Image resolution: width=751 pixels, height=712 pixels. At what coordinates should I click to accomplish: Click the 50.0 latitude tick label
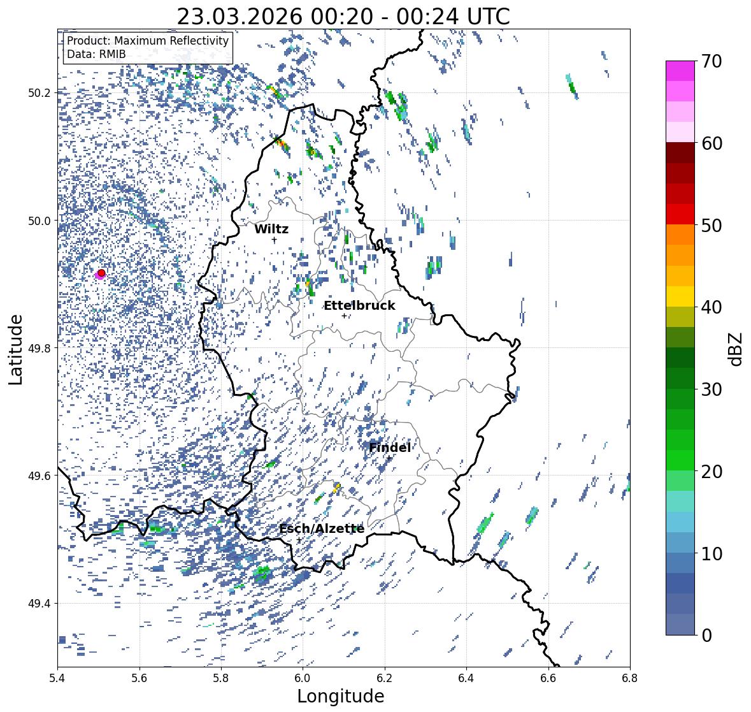point(39,221)
